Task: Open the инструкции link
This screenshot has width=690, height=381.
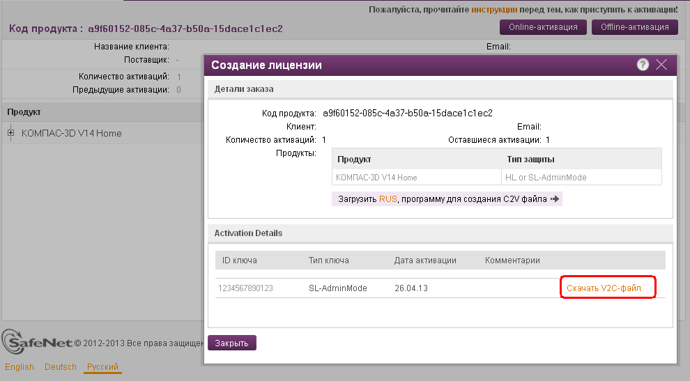Action: 494,9
